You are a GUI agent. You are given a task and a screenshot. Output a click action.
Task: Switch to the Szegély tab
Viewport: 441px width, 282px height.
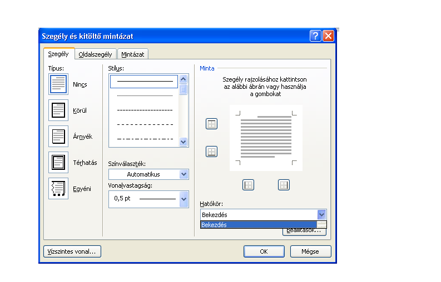pos(59,54)
